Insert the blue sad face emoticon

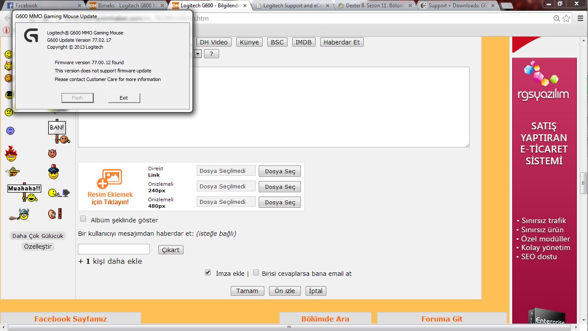click(10, 131)
